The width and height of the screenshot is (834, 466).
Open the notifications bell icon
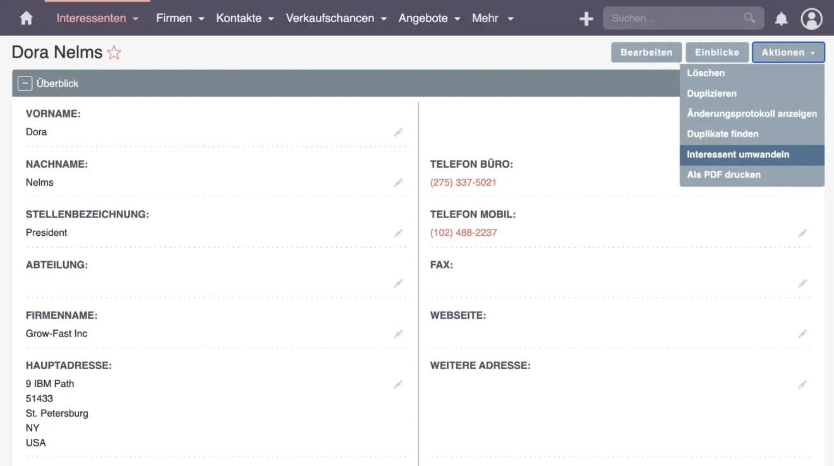click(x=782, y=18)
